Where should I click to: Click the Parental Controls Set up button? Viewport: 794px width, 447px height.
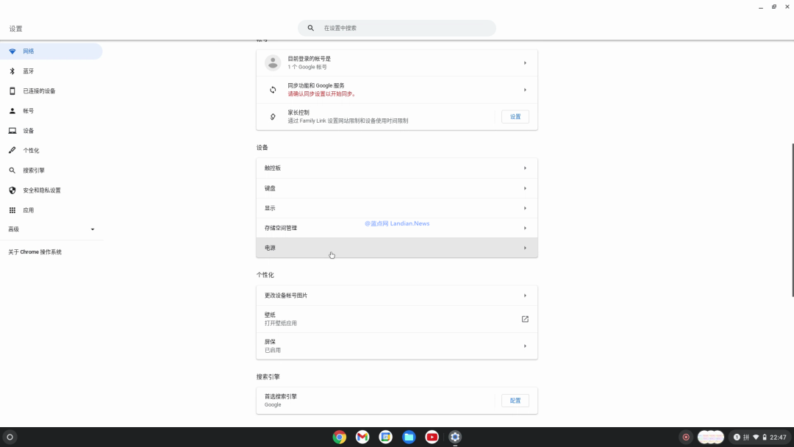515,116
